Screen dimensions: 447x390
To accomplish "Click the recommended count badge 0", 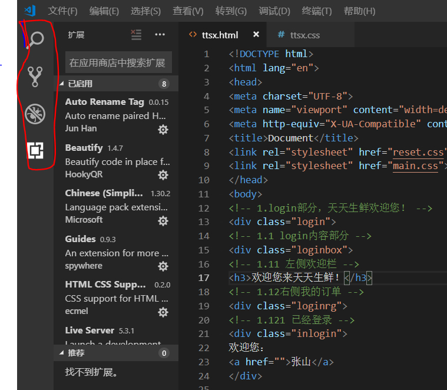I will (164, 353).
